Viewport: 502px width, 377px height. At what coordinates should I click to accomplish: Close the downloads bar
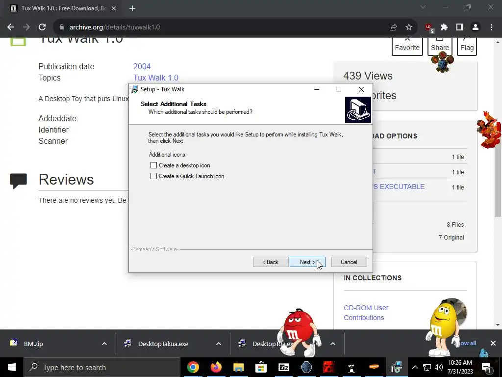[493, 343]
